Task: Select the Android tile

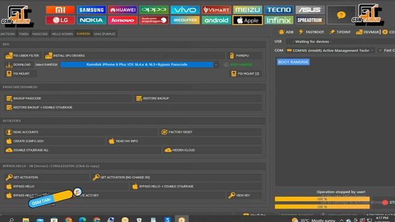Action: 217,20
